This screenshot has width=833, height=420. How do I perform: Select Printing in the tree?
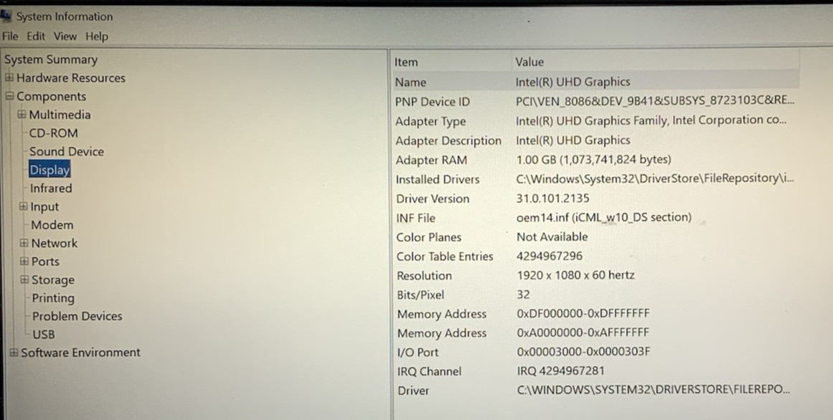53,298
